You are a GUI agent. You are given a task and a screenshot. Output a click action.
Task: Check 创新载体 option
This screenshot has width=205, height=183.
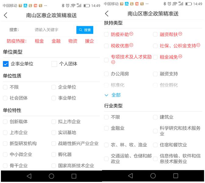click(x=5, y=122)
